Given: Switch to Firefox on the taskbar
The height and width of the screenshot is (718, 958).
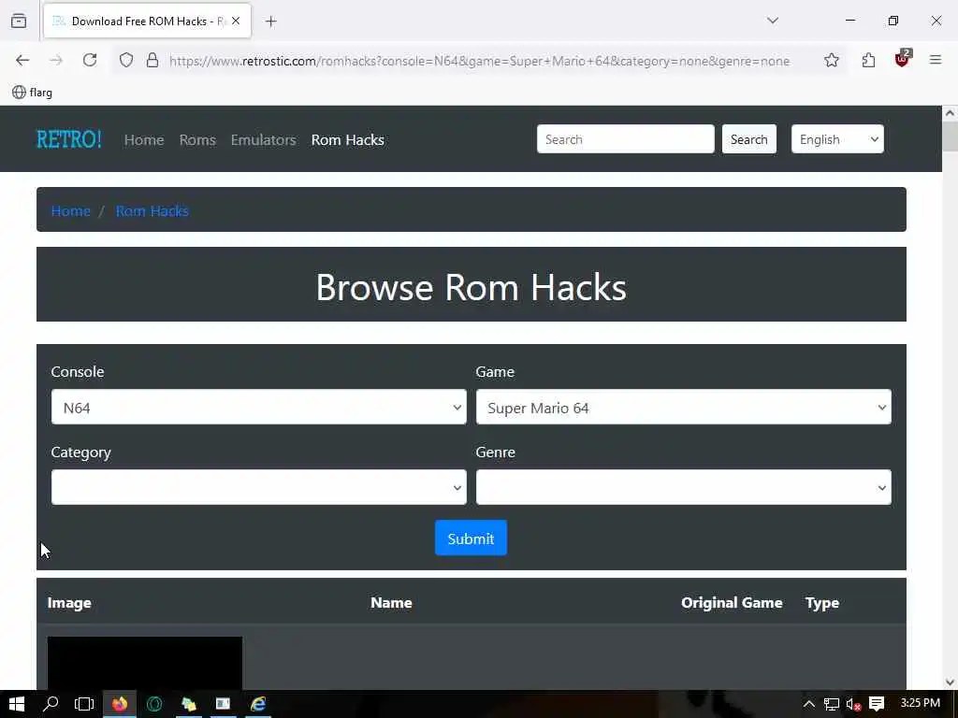Looking at the screenshot, I should pyautogui.click(x=120, y=704).
